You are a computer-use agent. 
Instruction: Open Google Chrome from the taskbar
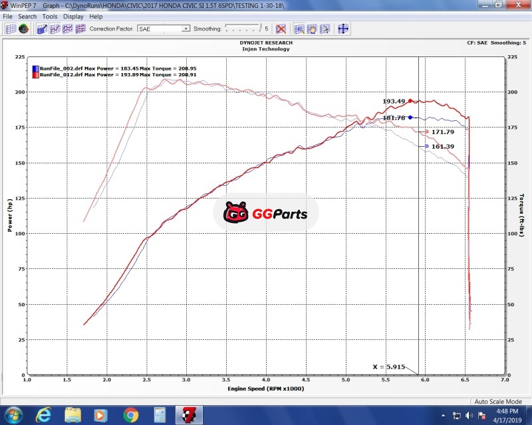click(130, 416)
